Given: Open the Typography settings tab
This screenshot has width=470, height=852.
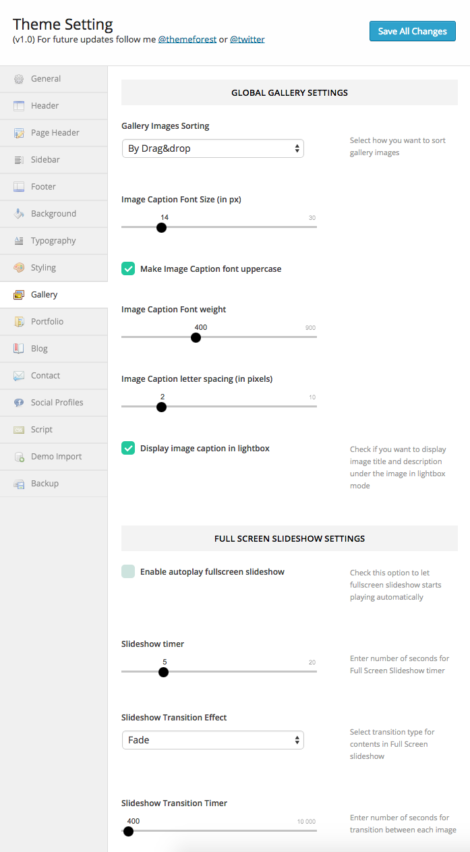Looking at the screenshot, I should 53,241.
